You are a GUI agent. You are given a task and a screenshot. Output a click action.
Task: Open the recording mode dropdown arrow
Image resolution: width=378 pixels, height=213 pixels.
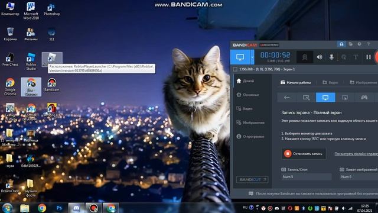pyautogui.click(x=252, y=57)
